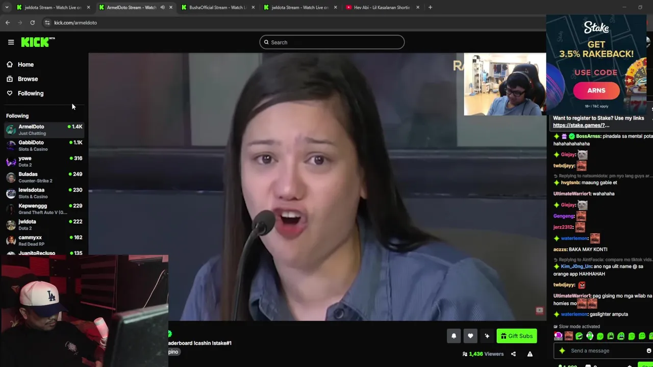Click the Following section heading
This screenshot has height=367, width=653.
coord(17,116)
